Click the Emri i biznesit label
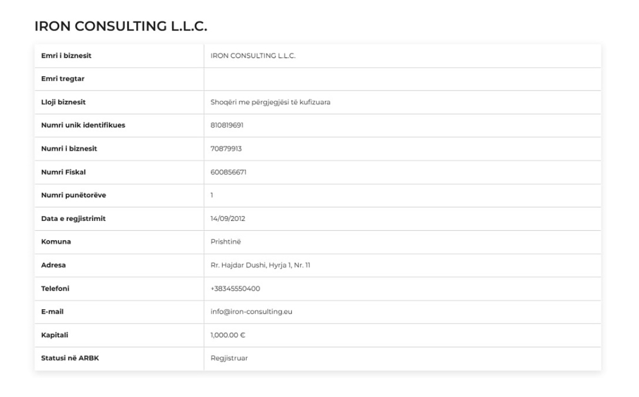639x397 pixels. tap(66, 56)
